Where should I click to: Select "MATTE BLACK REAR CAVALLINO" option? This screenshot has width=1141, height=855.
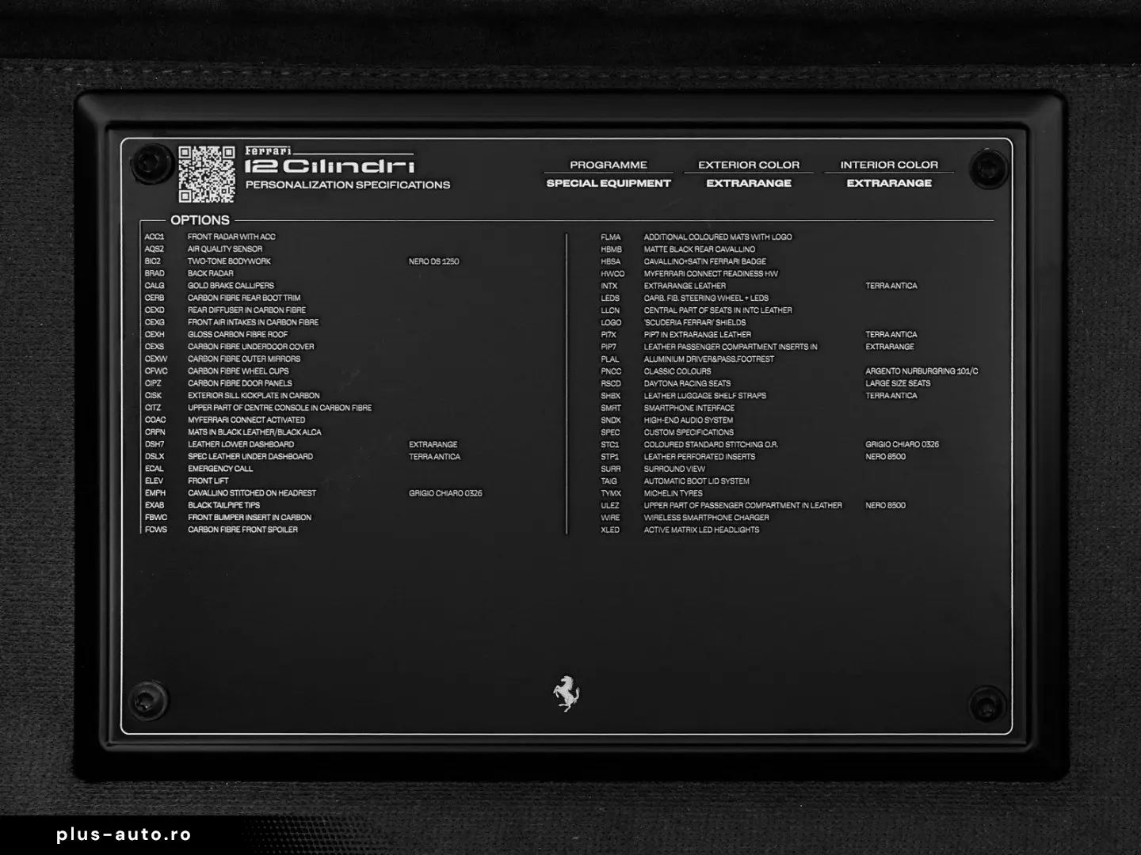(700, 249)
